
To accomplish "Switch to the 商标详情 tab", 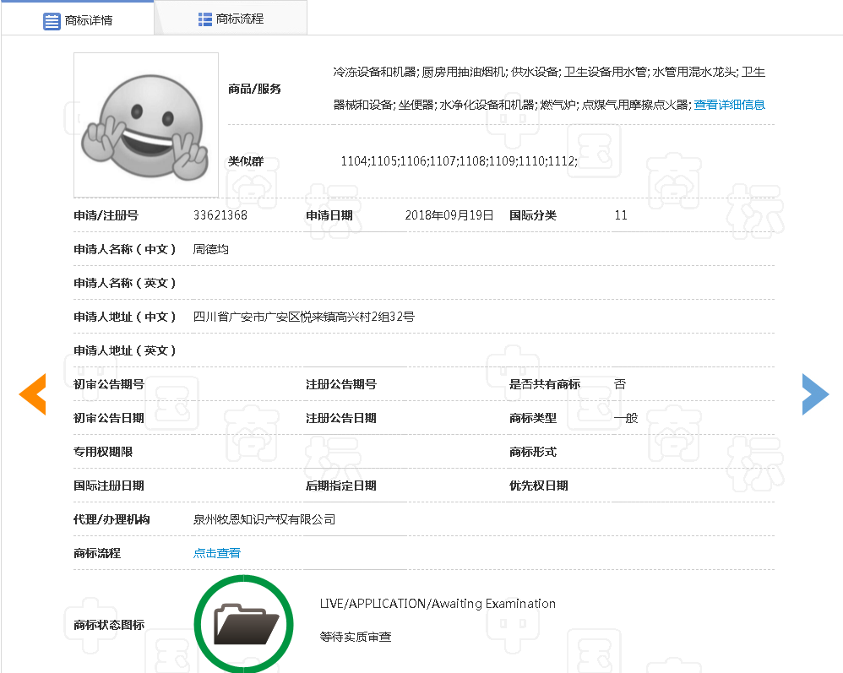I will 88,20.
